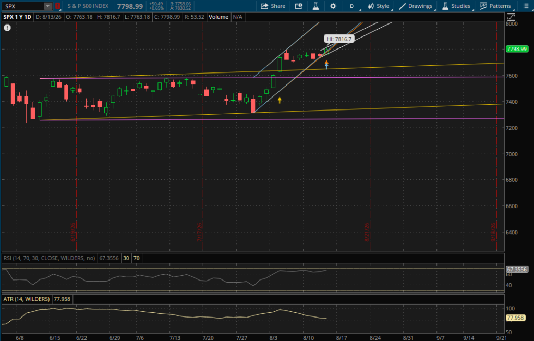Open the D timeframe dropdown
Viewport: 534px width, 341px height.
(x=352, y=6)
